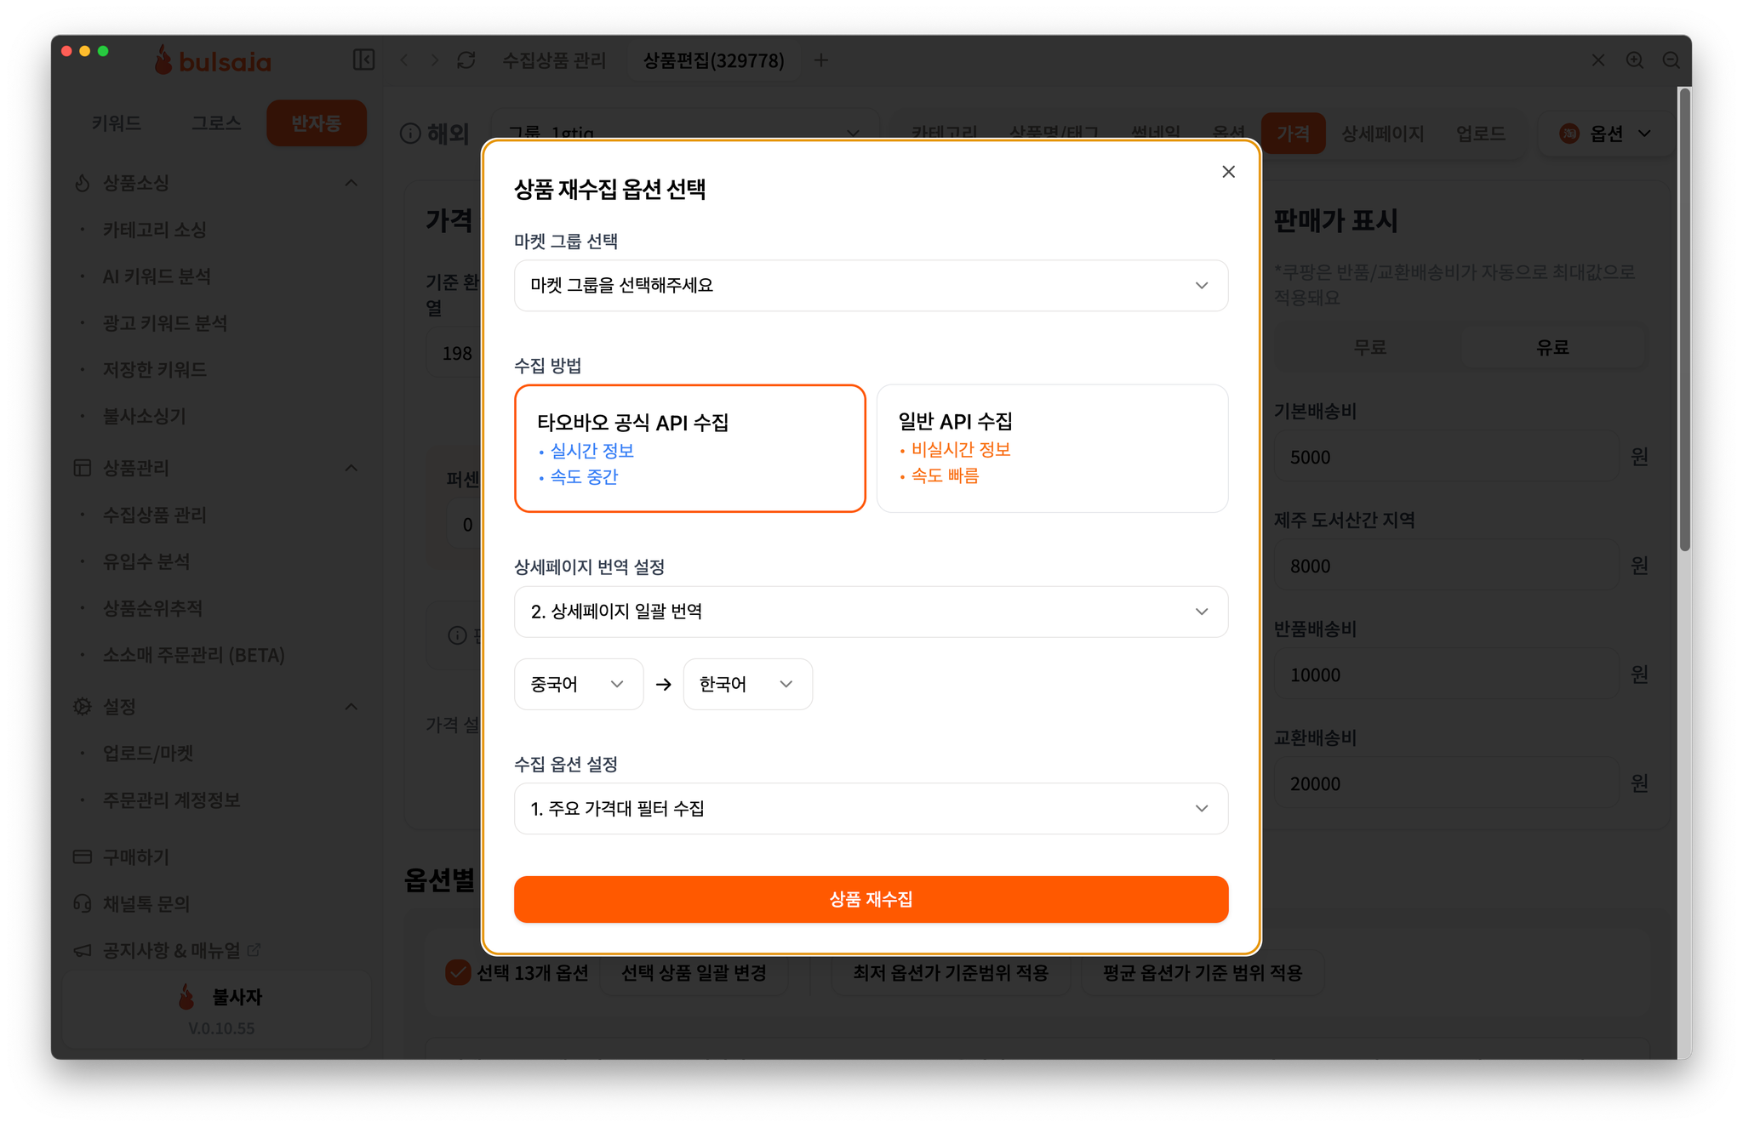This screenshot has height=1127, width=1743.
Task: Switch to 상품편집(329778) tab
Action: tap(713, 60)
